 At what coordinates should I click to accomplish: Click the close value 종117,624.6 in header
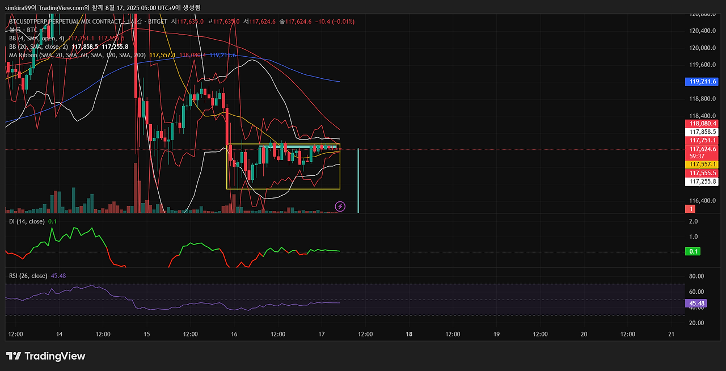tap(294, 22)
